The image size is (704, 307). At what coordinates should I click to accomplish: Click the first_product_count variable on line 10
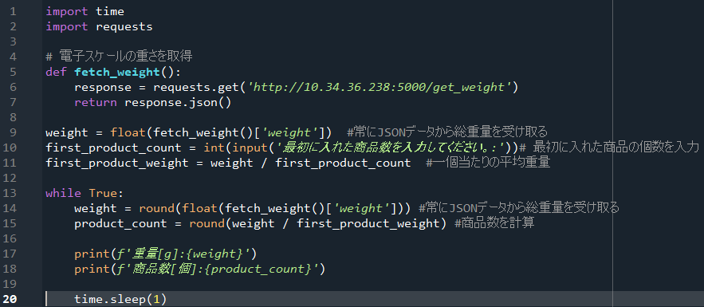(117, 148)
